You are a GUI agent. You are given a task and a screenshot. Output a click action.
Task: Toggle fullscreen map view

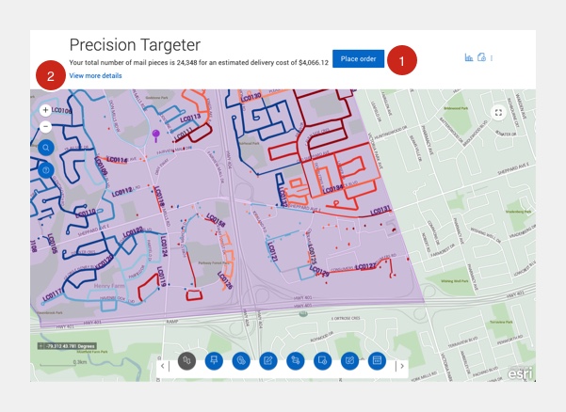(498, 112)
